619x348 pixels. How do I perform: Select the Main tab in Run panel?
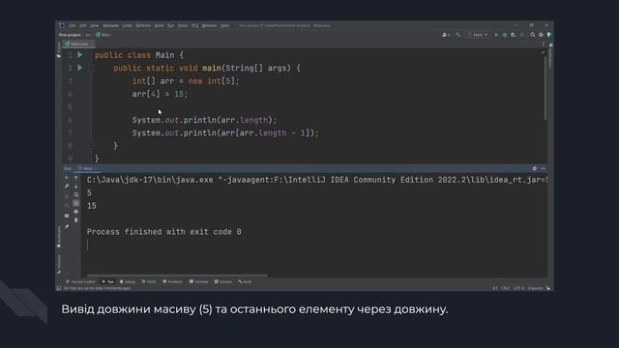click(86, 168)
